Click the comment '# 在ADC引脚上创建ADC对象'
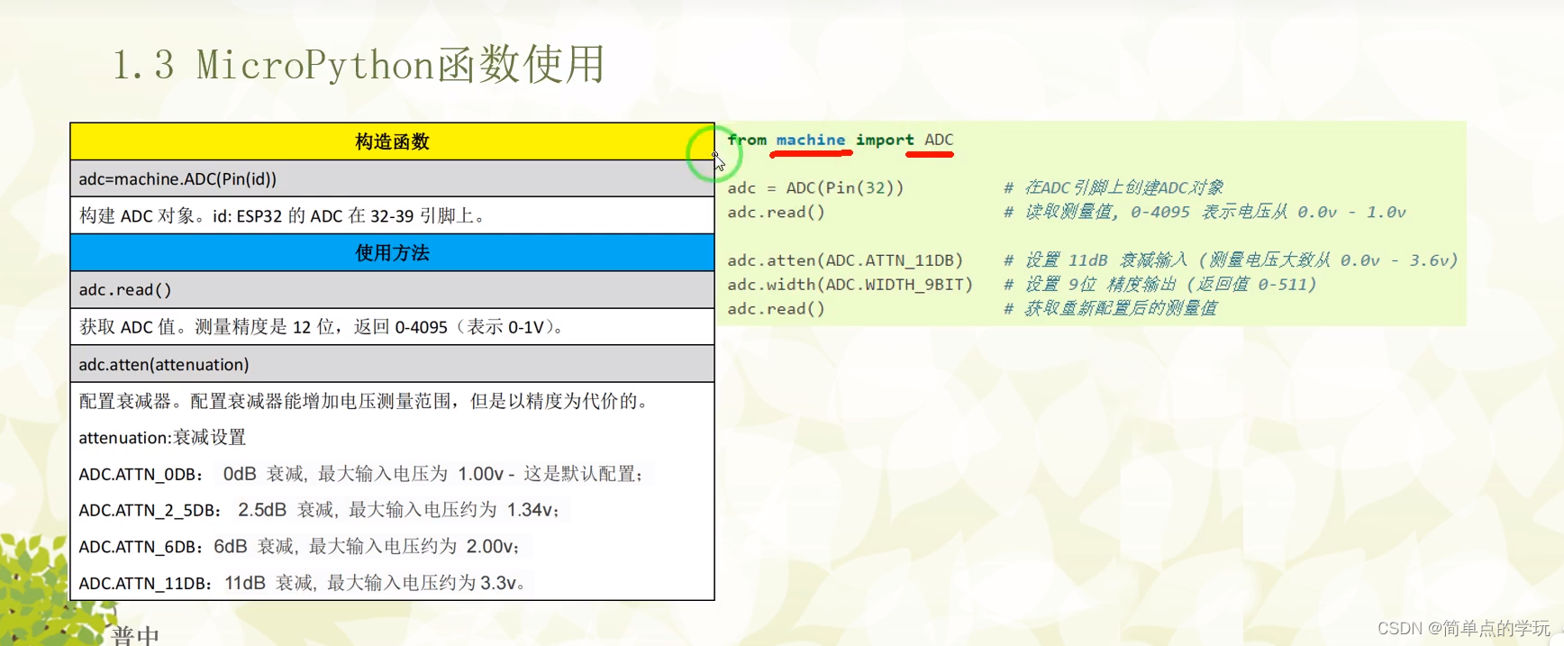The image size is (1564, 646). (1114, 187)
